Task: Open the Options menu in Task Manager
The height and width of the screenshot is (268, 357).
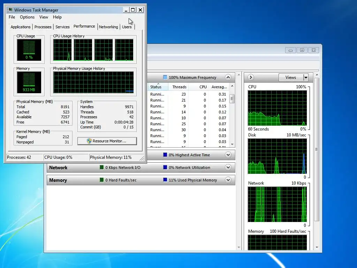Action: [27, 17]
